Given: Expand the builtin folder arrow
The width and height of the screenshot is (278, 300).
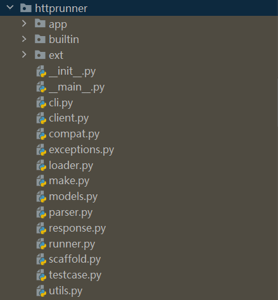Looking at the screenshot, I should [24, 39].
